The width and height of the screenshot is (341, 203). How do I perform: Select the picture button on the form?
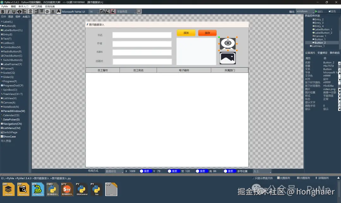coord(228,58)
